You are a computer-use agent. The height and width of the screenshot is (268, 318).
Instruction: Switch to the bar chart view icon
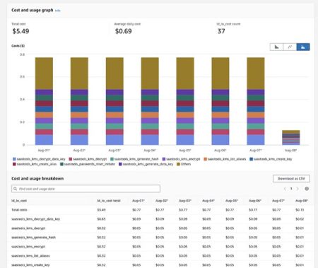pyautogui.click(x=276, y=47)
